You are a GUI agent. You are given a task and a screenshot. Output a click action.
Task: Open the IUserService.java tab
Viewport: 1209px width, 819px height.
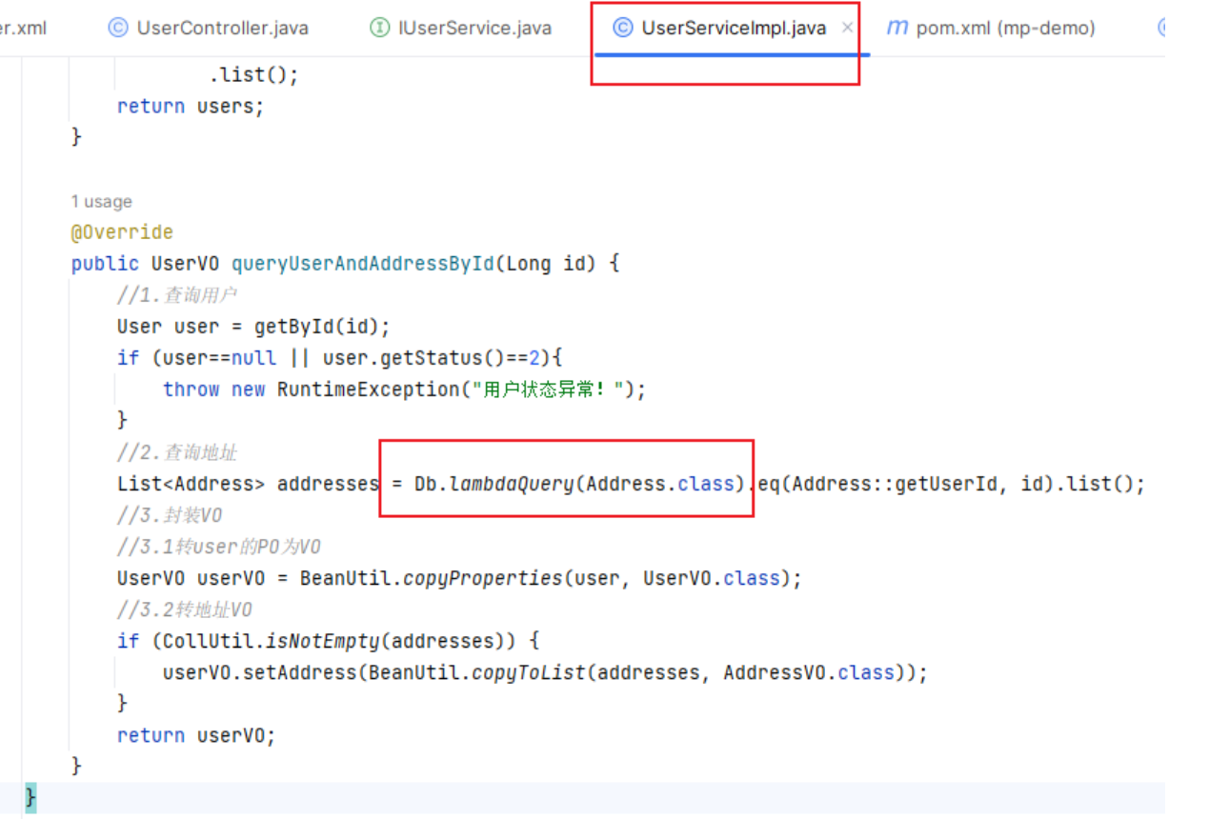pyautogui.click(x=474, y=28)
